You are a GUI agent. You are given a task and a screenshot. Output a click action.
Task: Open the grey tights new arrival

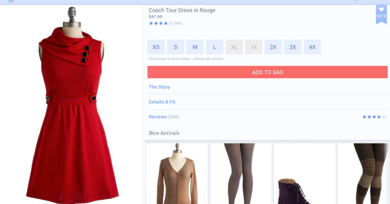241,173
